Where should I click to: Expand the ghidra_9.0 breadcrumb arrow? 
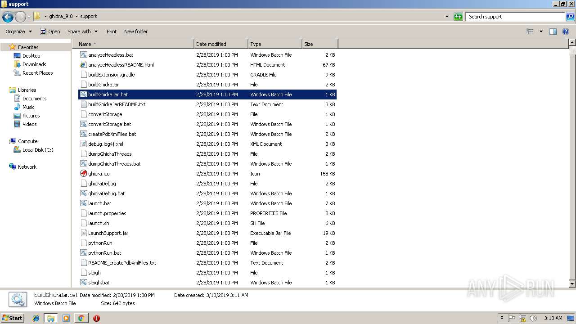(x=76, y=17)
